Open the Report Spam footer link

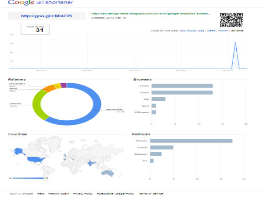coord(59,194)
